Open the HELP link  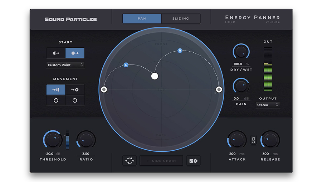coord(230,22)
